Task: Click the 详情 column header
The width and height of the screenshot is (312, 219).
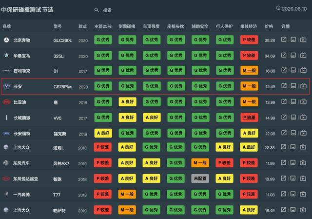Action: tap(286, 26)
